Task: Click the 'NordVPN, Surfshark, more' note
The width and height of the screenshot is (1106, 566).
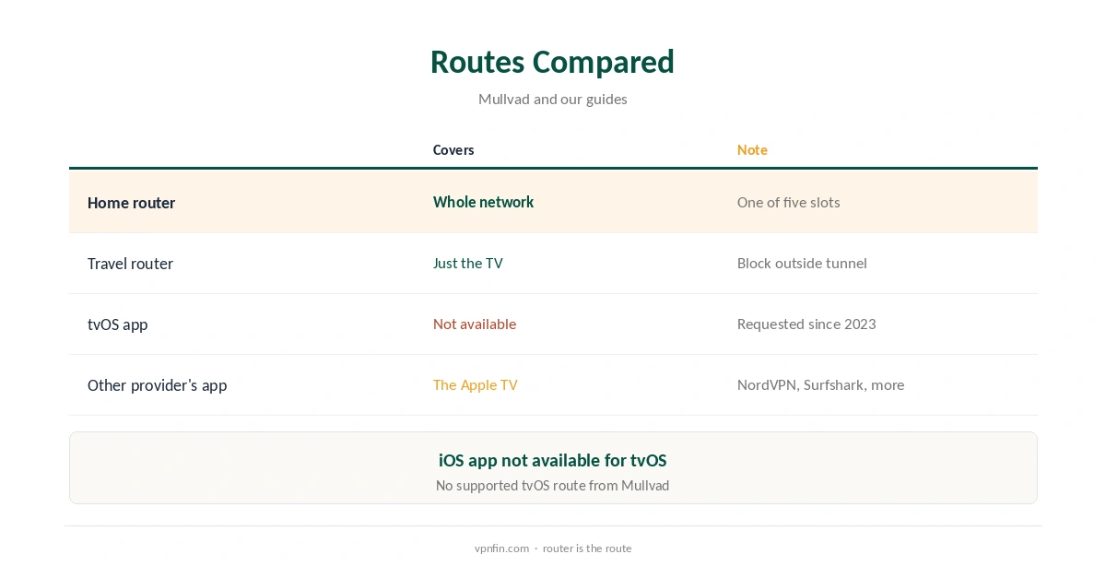Action: (820, 385)
